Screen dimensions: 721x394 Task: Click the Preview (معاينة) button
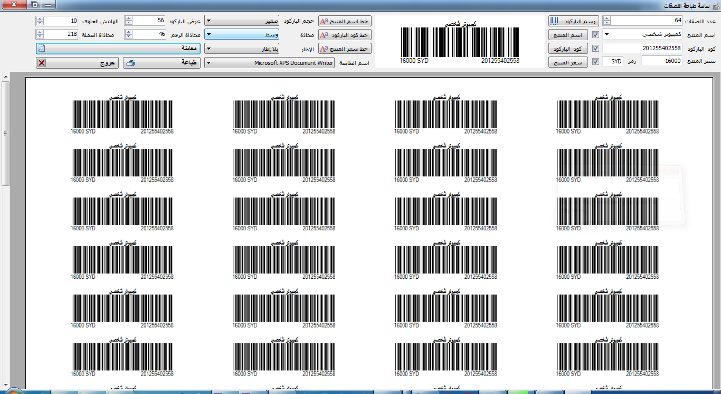point(119,49)
